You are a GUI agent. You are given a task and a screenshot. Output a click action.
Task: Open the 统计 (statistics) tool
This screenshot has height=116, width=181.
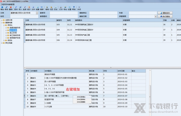(29, 8)
